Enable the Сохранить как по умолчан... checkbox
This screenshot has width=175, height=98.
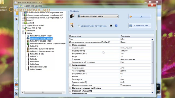coord(79,26)
